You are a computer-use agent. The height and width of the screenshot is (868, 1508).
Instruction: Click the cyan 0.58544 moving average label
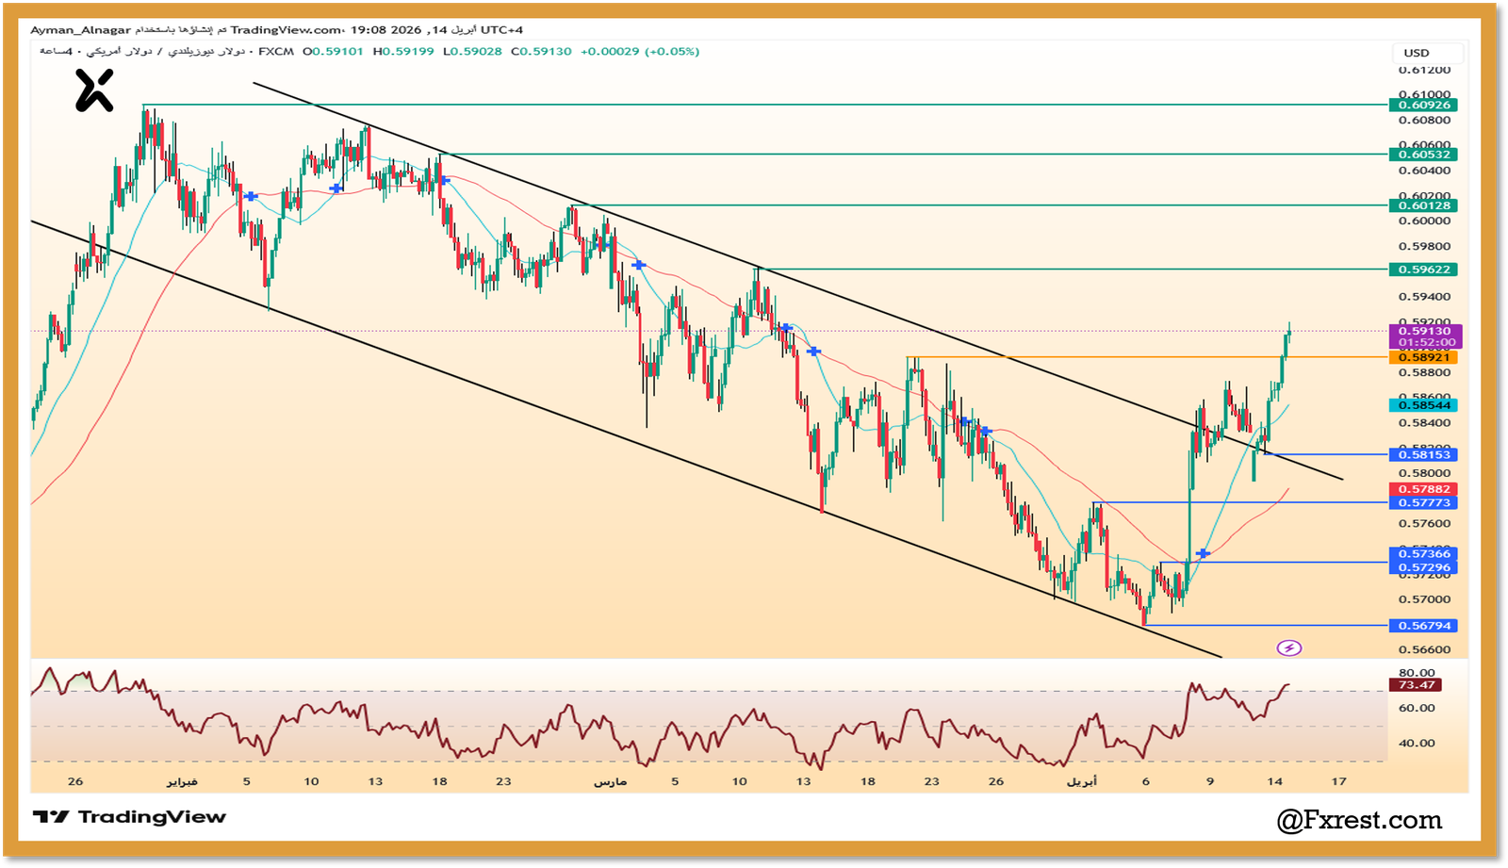point(1423,405)
